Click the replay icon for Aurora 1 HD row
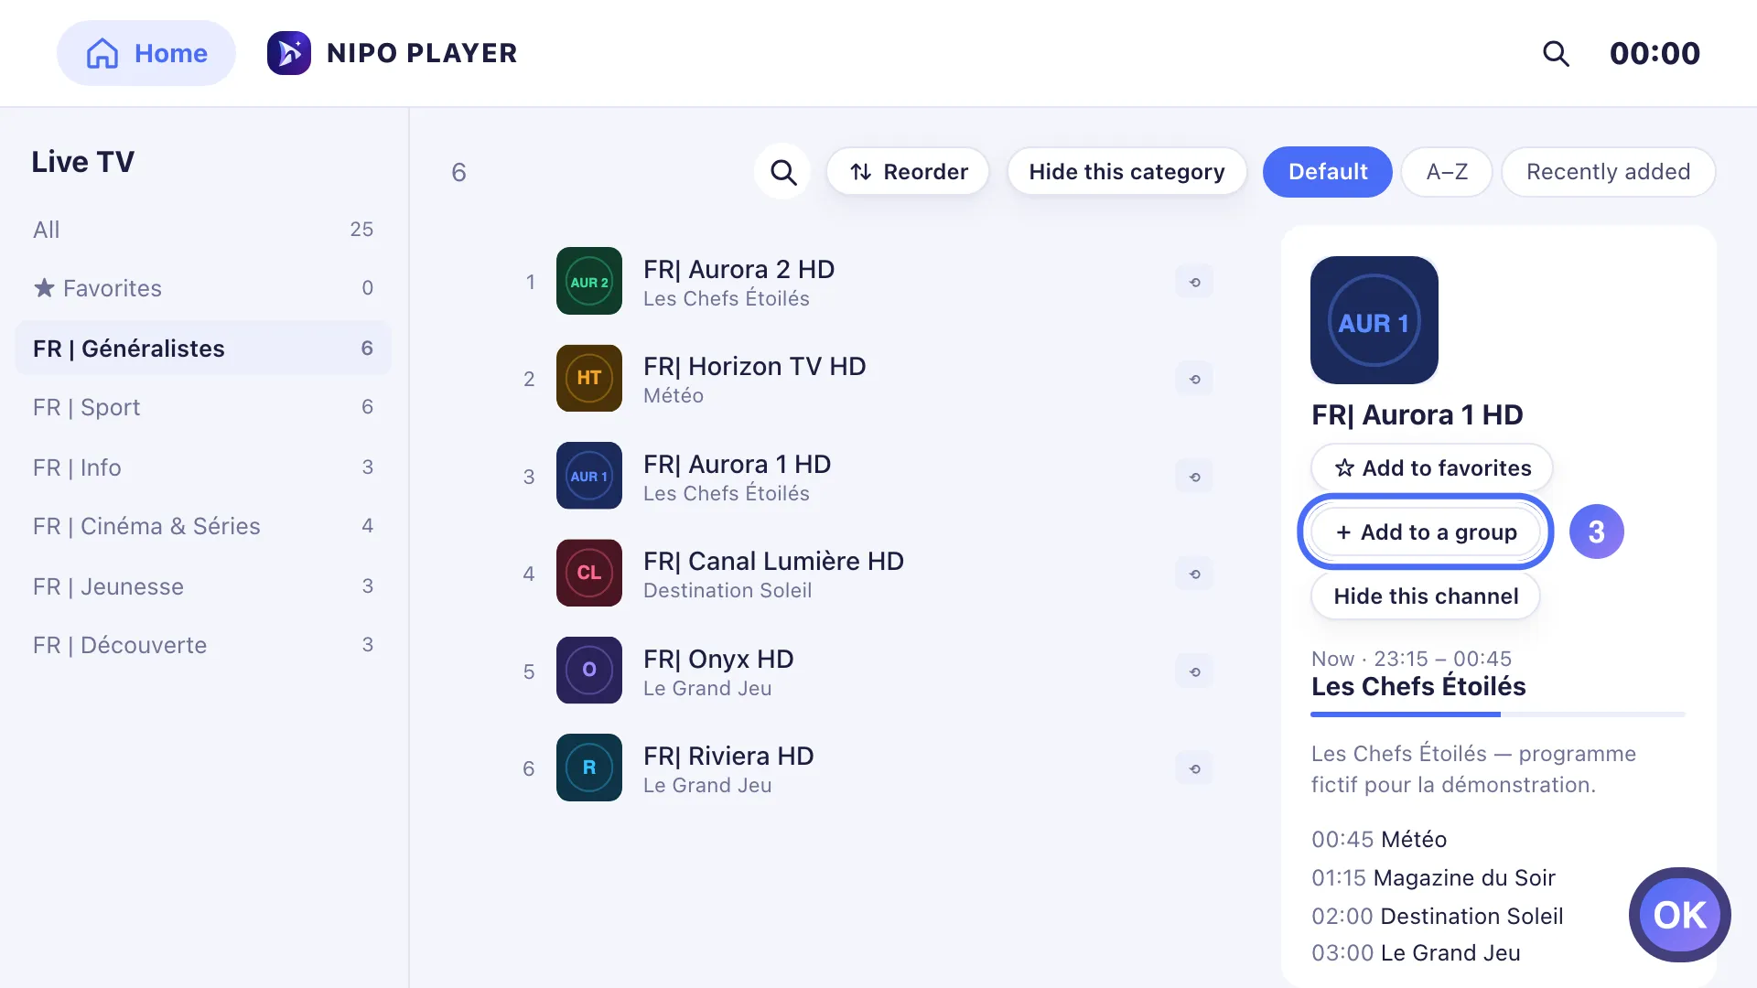The width and height of the screenshot is (1757, 988). pos(1194,477)
